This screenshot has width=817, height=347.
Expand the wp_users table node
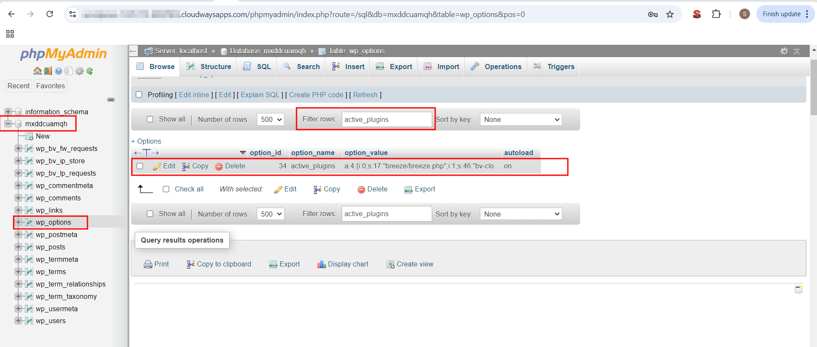[18, 321]
